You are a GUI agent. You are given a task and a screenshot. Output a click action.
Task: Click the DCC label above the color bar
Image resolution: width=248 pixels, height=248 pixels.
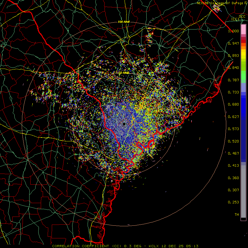[x=242, y=17]
